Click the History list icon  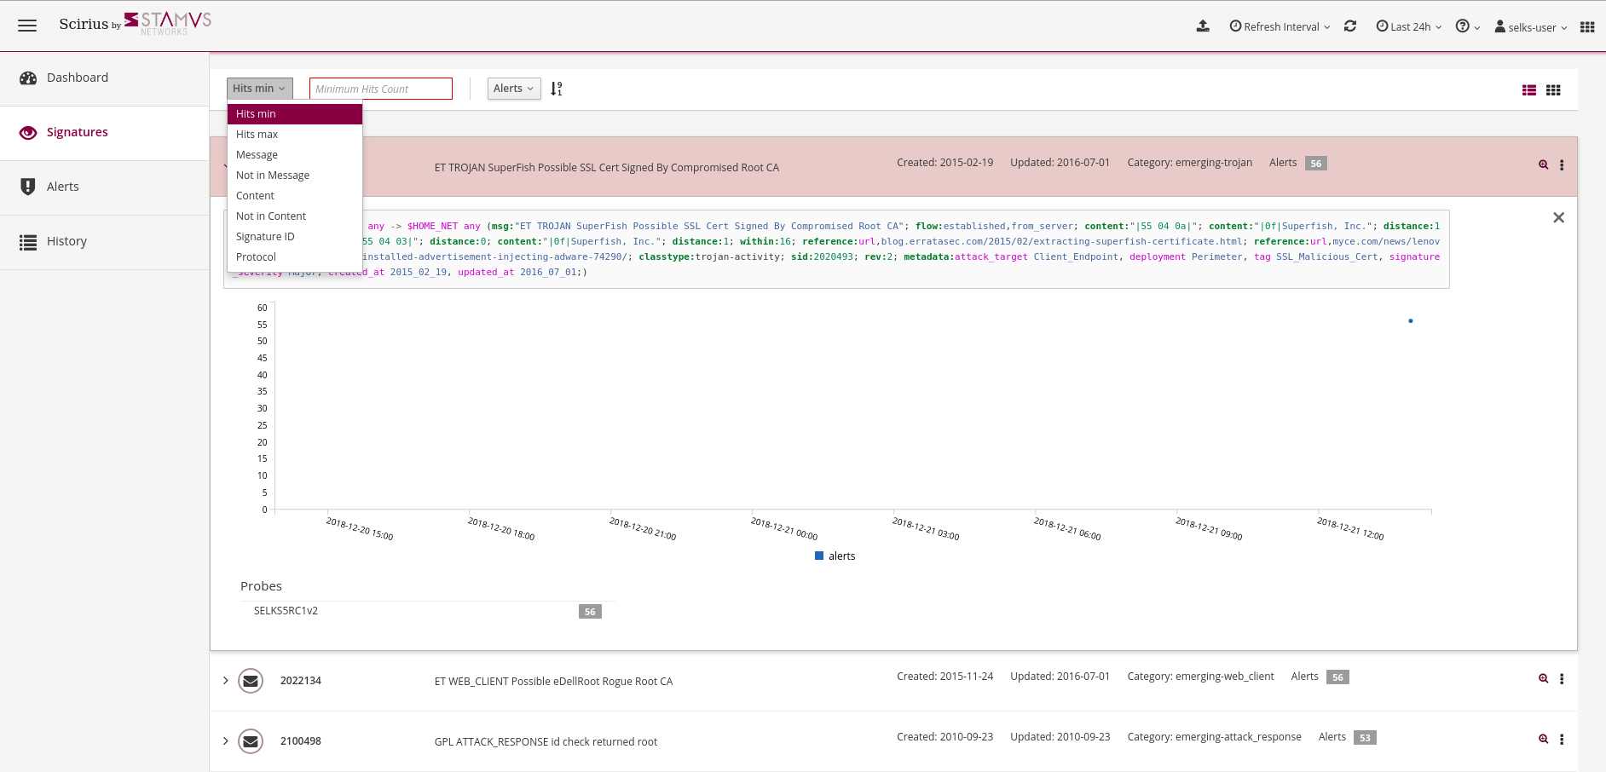pos(28,242)
